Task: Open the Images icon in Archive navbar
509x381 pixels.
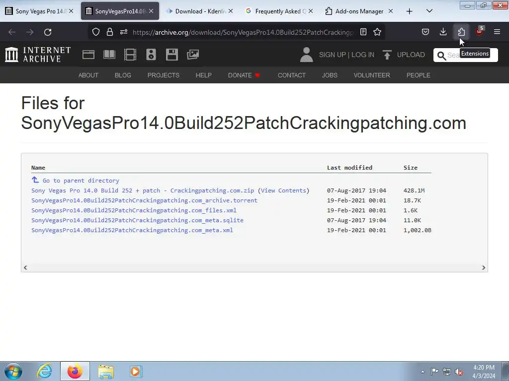Action: pyautogui.click(x=193, y=55)
